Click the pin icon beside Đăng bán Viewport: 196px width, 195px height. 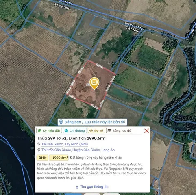coord(61,122)
